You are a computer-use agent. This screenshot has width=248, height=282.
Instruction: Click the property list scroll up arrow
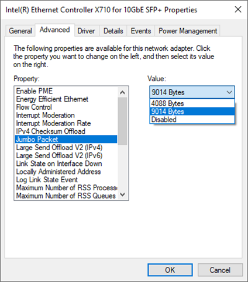tap(122, 92)
